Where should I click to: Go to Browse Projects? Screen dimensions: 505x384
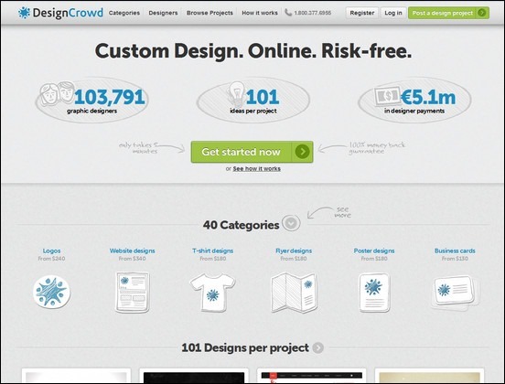tap(210, 13)
